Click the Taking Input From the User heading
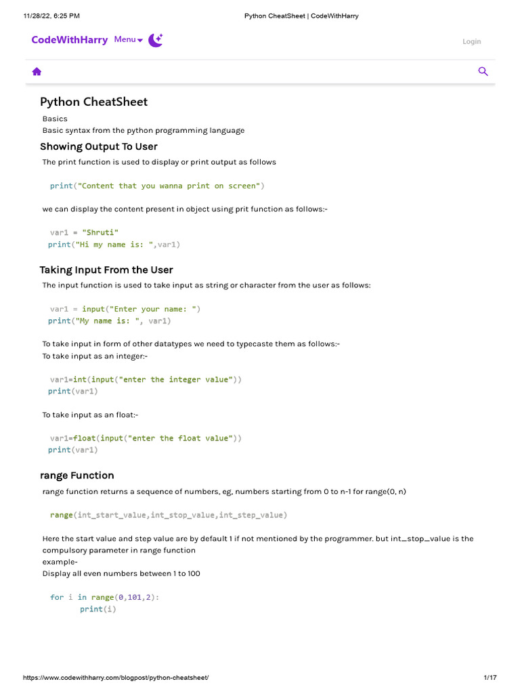Image resolution: width=520 pixels, height=694 pixels. point(106,270)
